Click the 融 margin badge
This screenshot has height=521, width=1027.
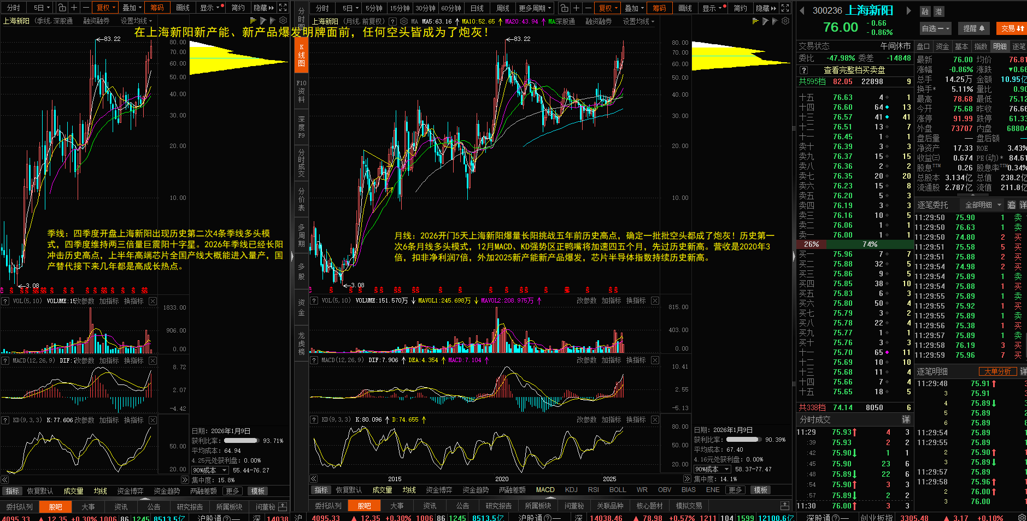pos(925,11)
